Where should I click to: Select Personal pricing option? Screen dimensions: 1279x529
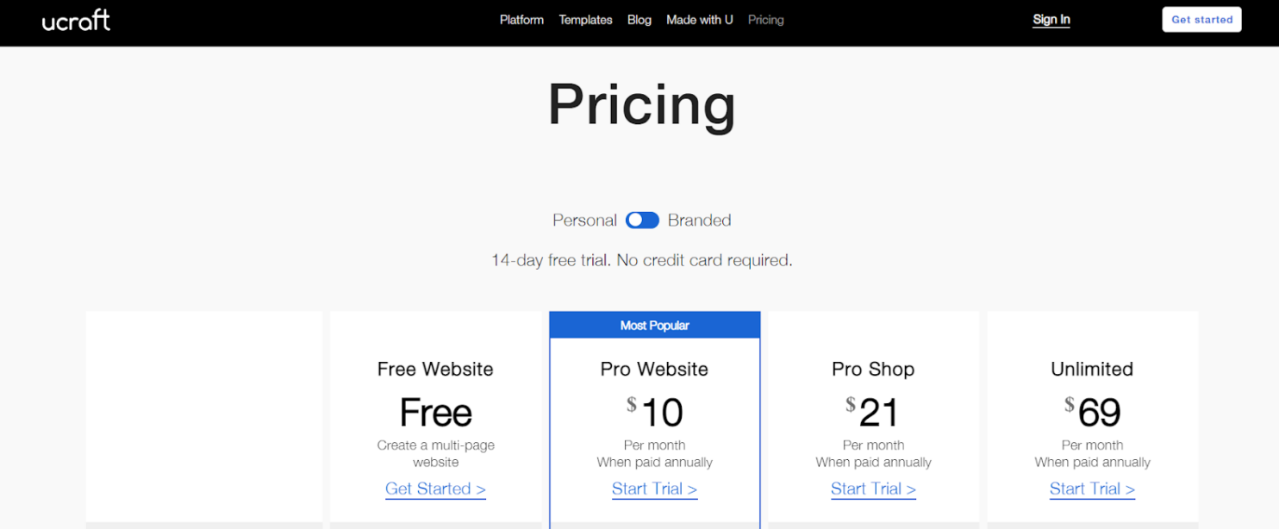[x=584, y=220]
